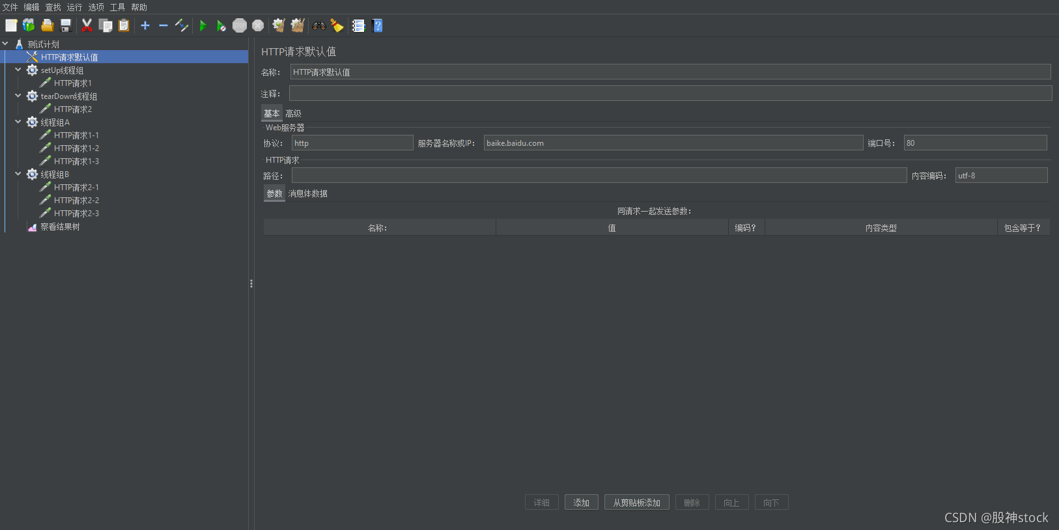Create a new test plan with New icon
Viewport: 1059px width, 530px height.
11,25
